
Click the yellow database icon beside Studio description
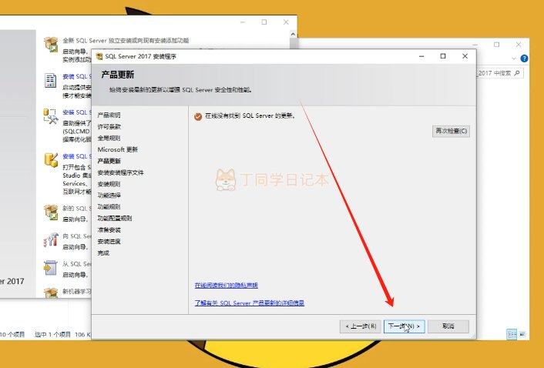51,160
